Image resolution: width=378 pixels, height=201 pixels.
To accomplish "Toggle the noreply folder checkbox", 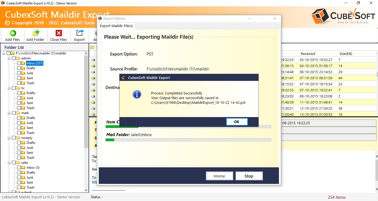I will click(14, 138).
